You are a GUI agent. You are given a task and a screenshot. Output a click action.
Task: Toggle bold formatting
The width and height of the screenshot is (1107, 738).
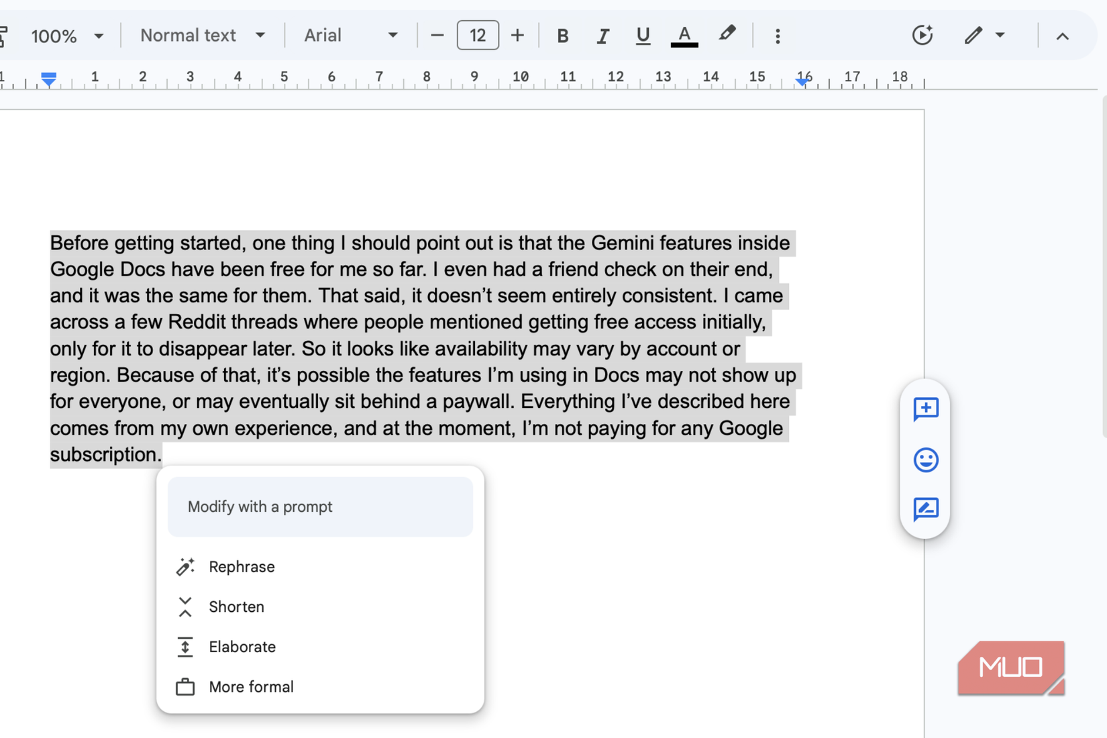(562, 36)
